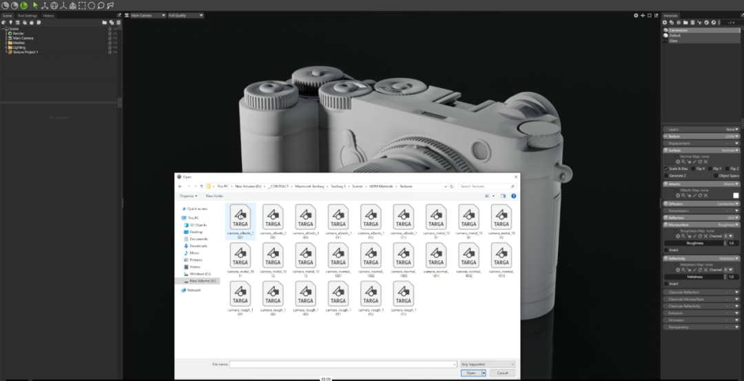Add a light with the bulb icon
Screen dimensions: 744x381
pos(10,22)
